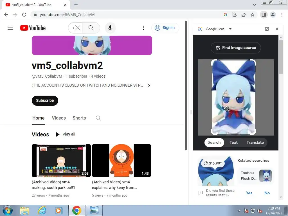Answer No to results useful
The height and width of the screenshot is (216, 288).
(267, 193)
